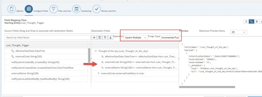The width and height of the screenshot is (262, 97).
Task: Open the Review and Run checkmark icon
Action: 96,9
